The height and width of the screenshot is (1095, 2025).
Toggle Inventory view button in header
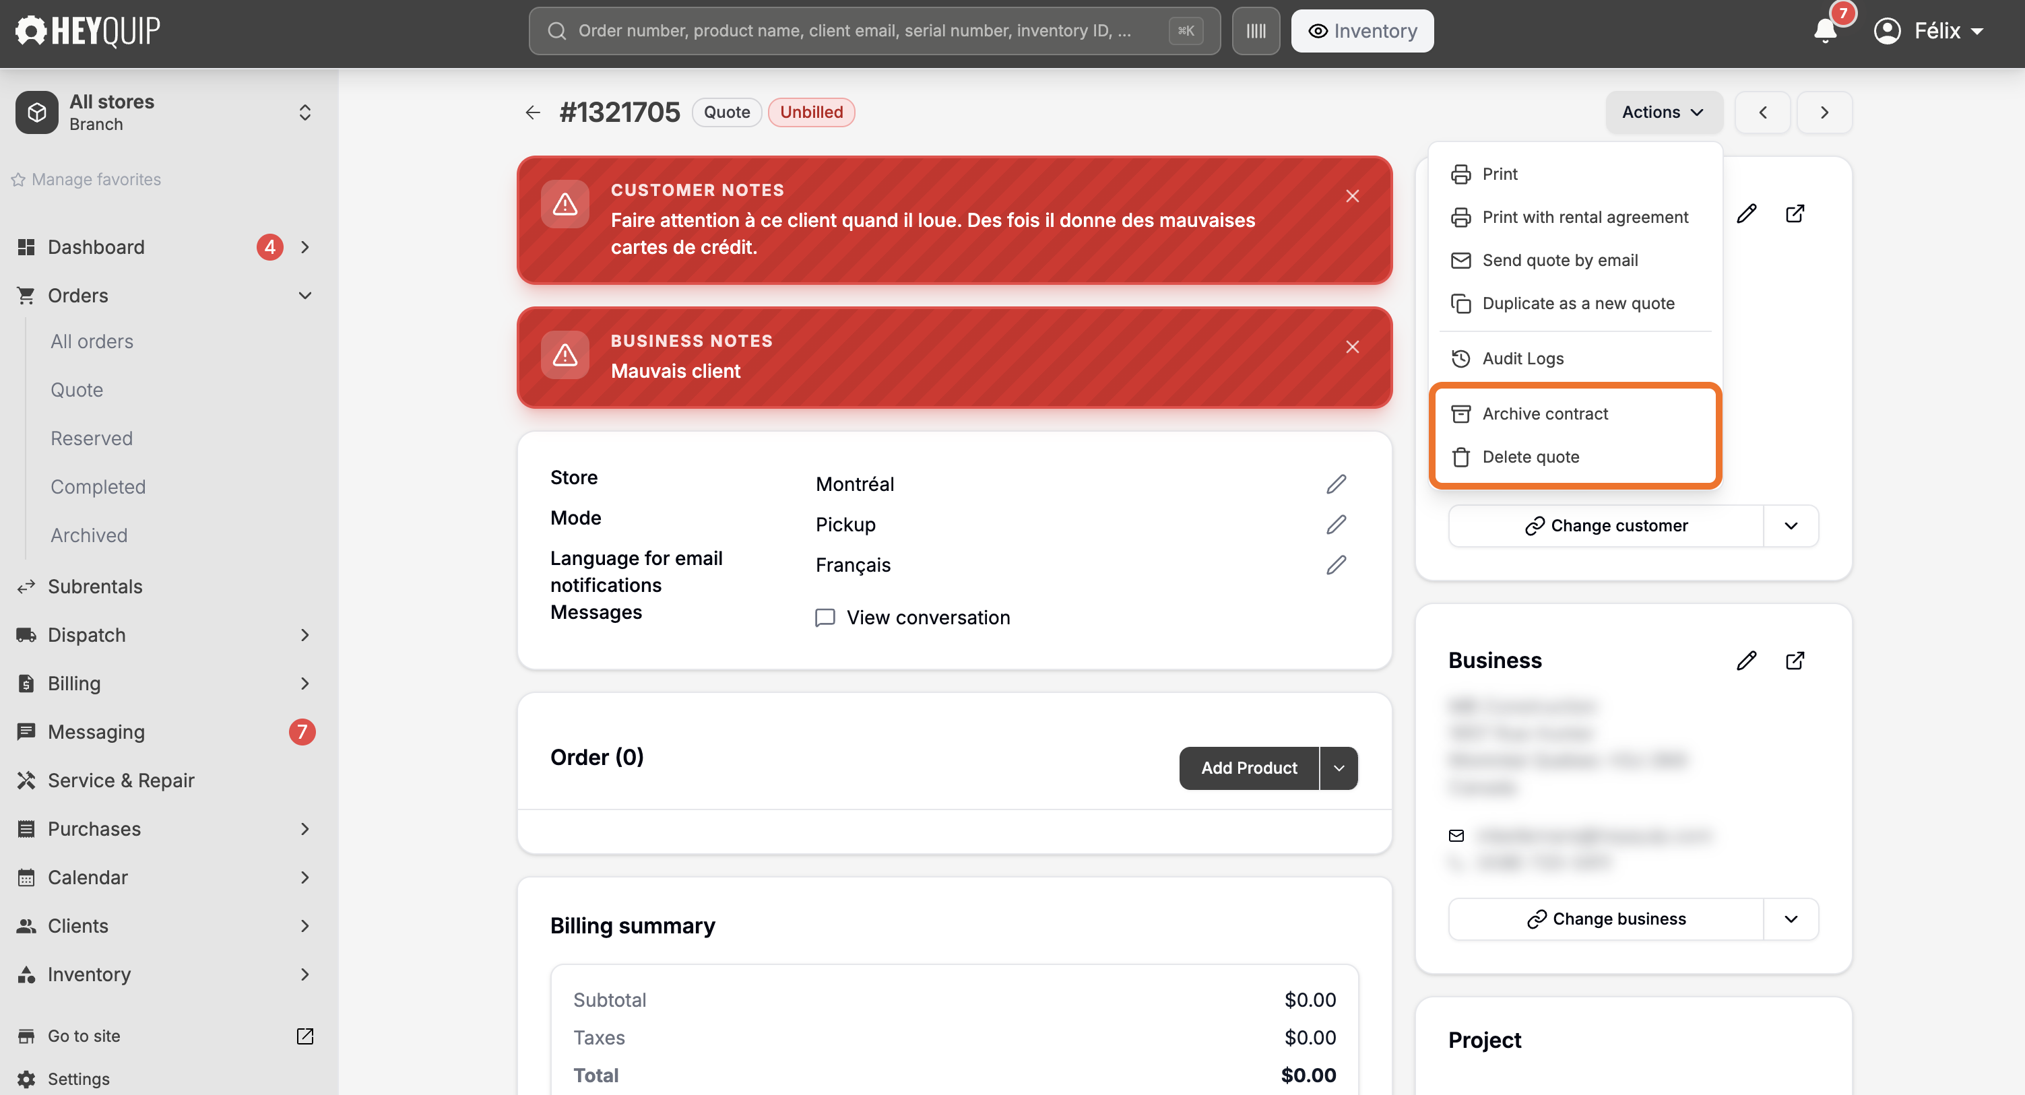[1362, 31]
